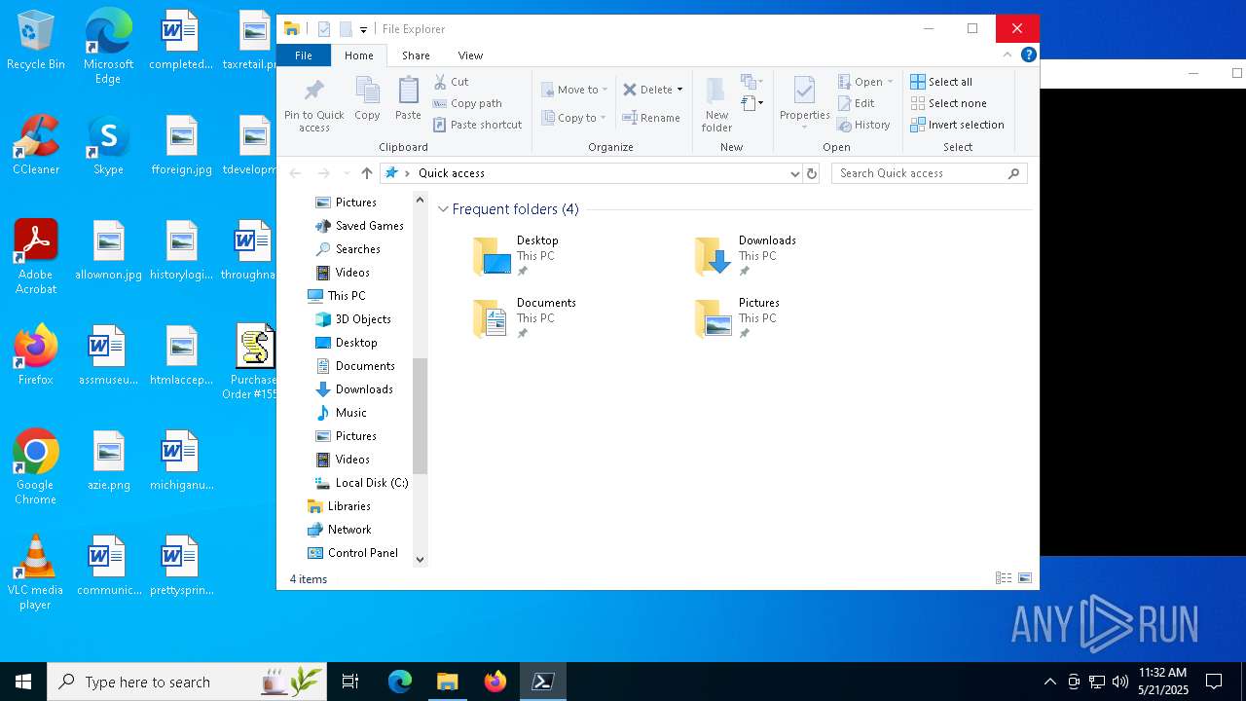Switch to large icons view layout
Viewport: 1246px width, 701px height.
point(1025,578)
